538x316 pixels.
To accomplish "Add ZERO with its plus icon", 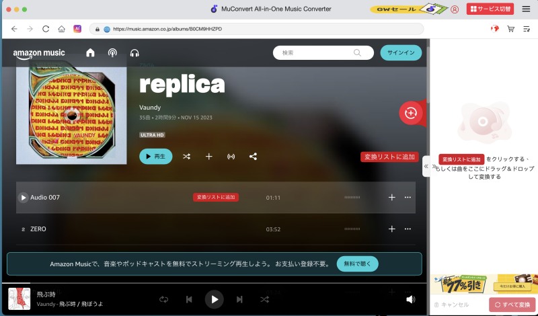I will point(392,229).
